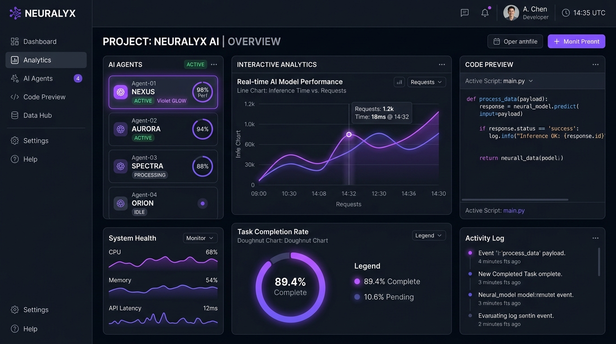Click the upper Help question-mark icon
The width and height of the screenshot is (616, 344).
(x=15, y=159)
